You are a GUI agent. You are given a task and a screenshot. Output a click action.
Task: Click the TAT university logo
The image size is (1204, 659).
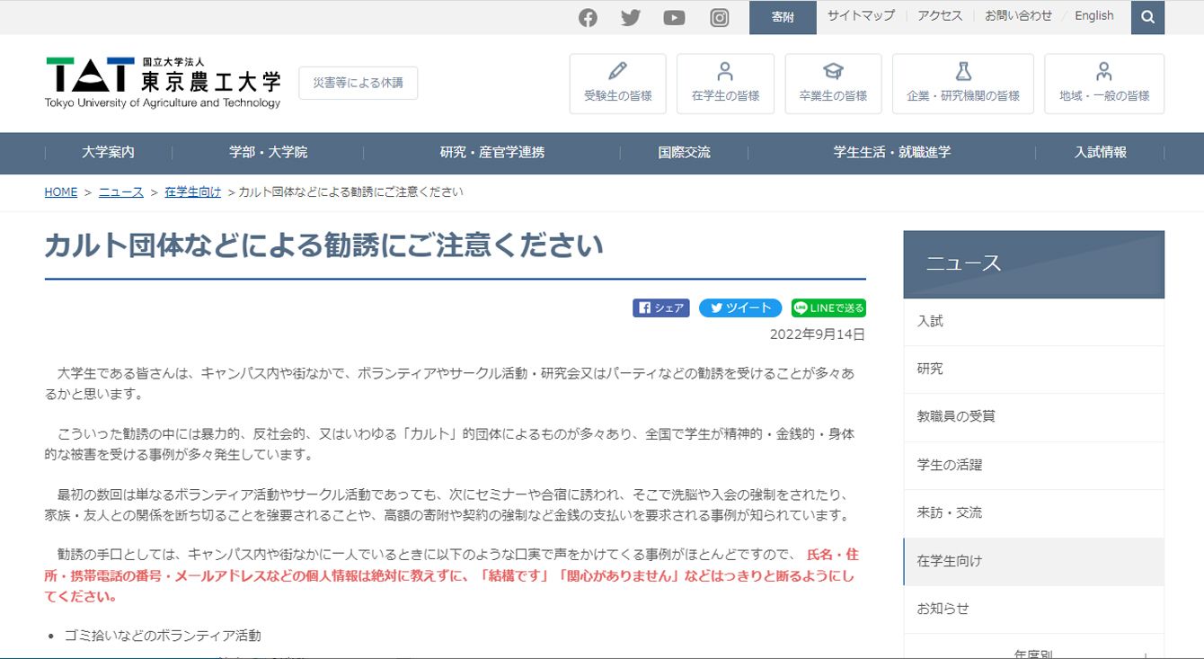pos(163,83)
